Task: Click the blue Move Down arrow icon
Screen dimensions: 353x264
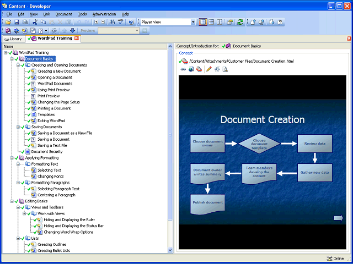Action: (72, 31)
